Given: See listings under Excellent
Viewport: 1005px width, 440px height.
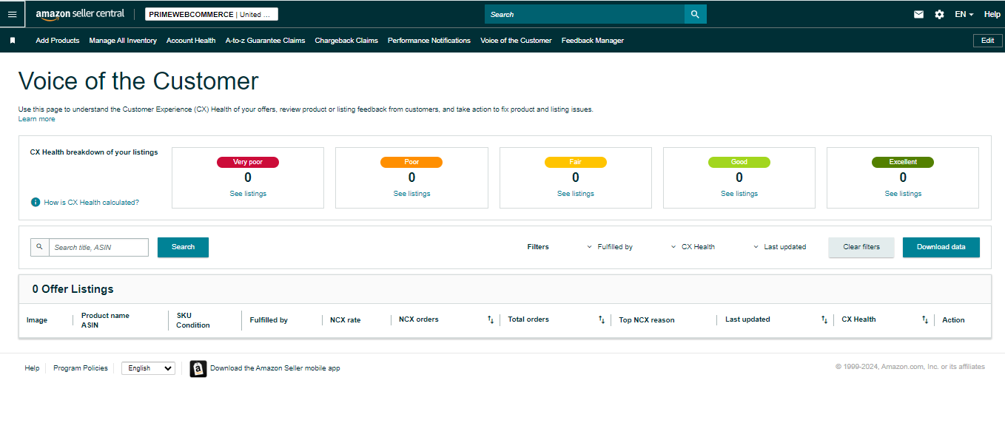Looking at the screenshot, I should [903, 194].
